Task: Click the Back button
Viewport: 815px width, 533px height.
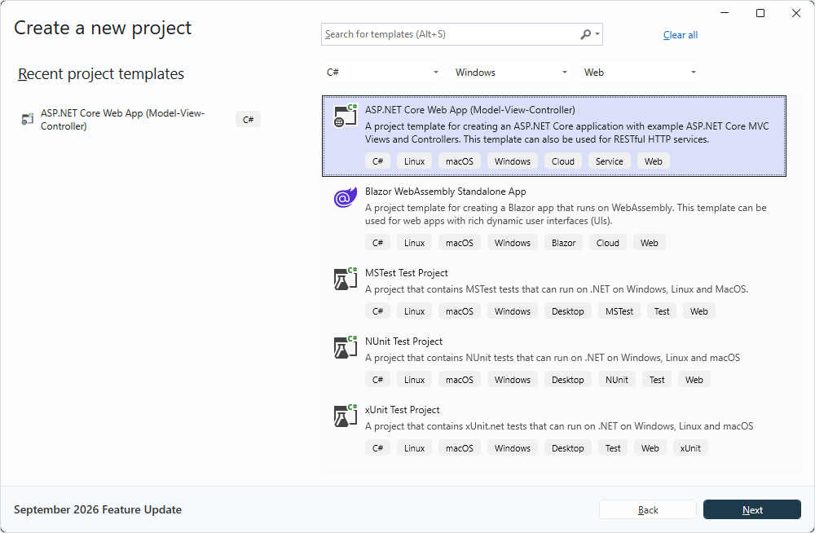Action: tap(648, 509)
